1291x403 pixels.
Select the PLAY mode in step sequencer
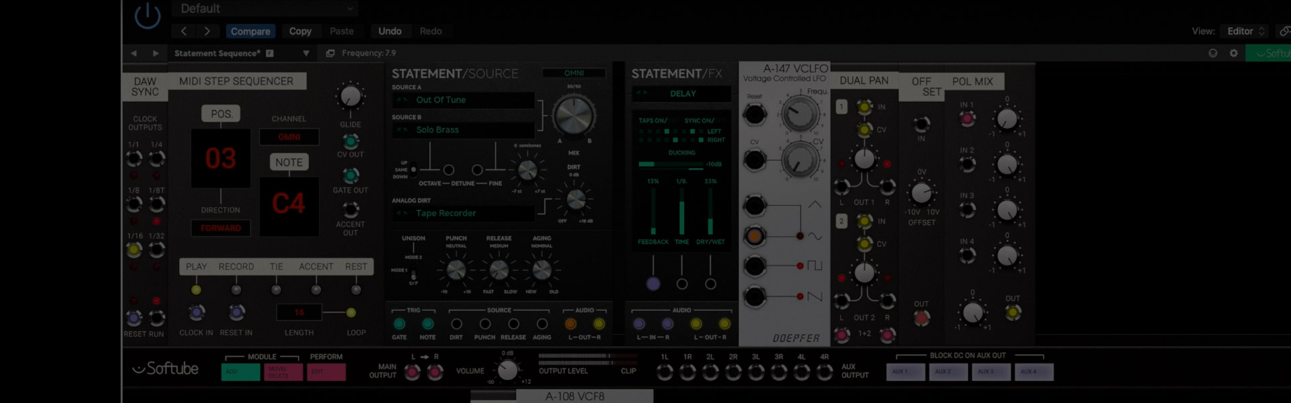[196, 267]
